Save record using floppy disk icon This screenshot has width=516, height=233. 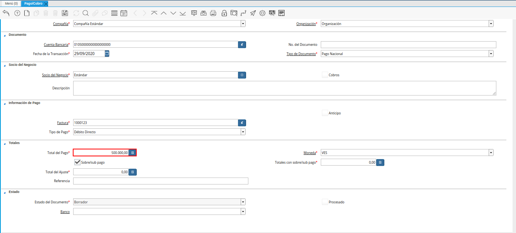click(65, 13)
